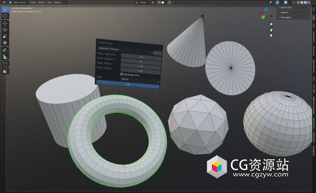Open the editor type menu icon

click(4, 2)
